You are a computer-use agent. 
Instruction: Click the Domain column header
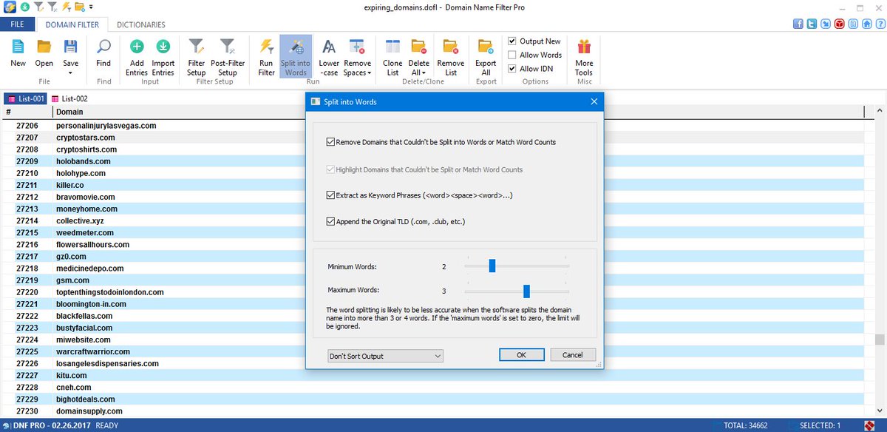(x=458, y=112)
